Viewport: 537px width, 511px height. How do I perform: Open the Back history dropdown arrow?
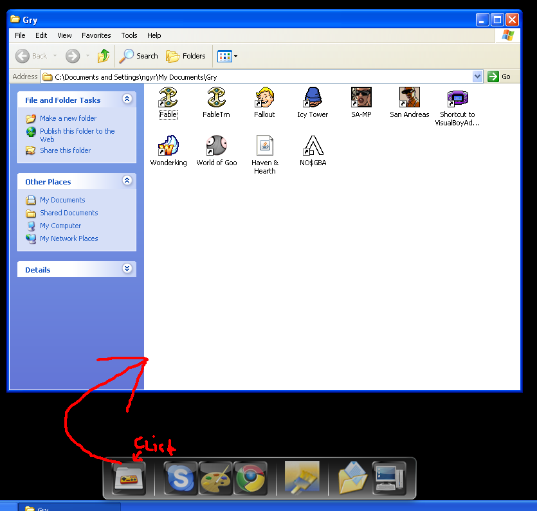coord(55,56)
